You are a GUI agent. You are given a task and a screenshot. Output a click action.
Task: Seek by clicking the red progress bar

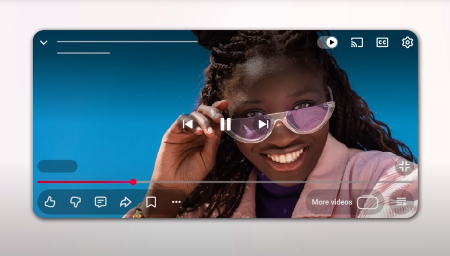90,182
